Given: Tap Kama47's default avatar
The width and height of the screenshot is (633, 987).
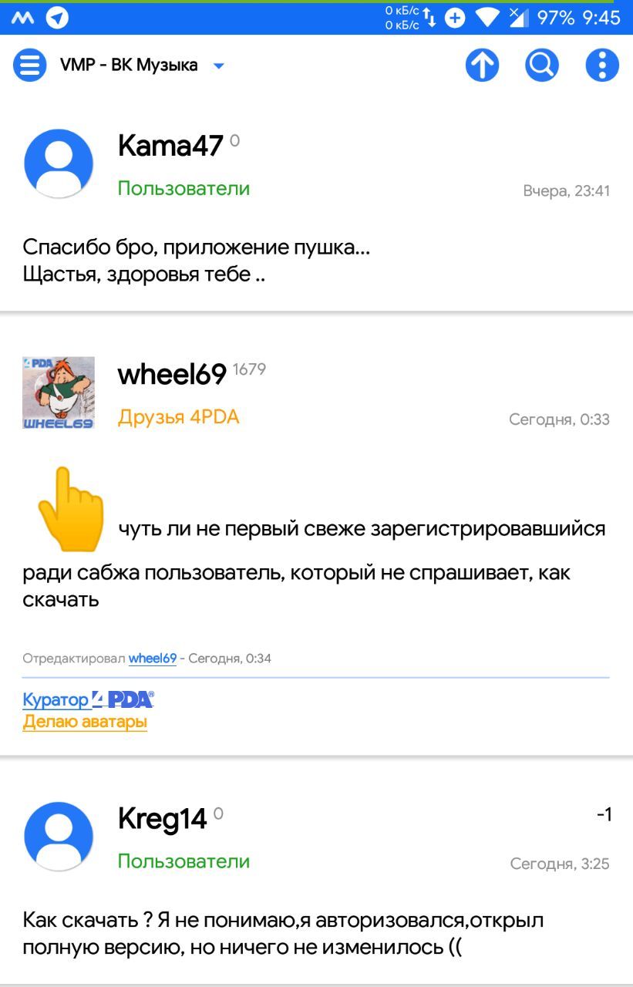Looking at the screenshot, I should click(59, 163).
